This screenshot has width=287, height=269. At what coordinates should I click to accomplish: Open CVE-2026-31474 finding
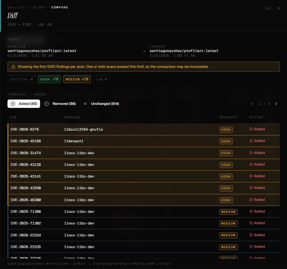pos(144,153)
